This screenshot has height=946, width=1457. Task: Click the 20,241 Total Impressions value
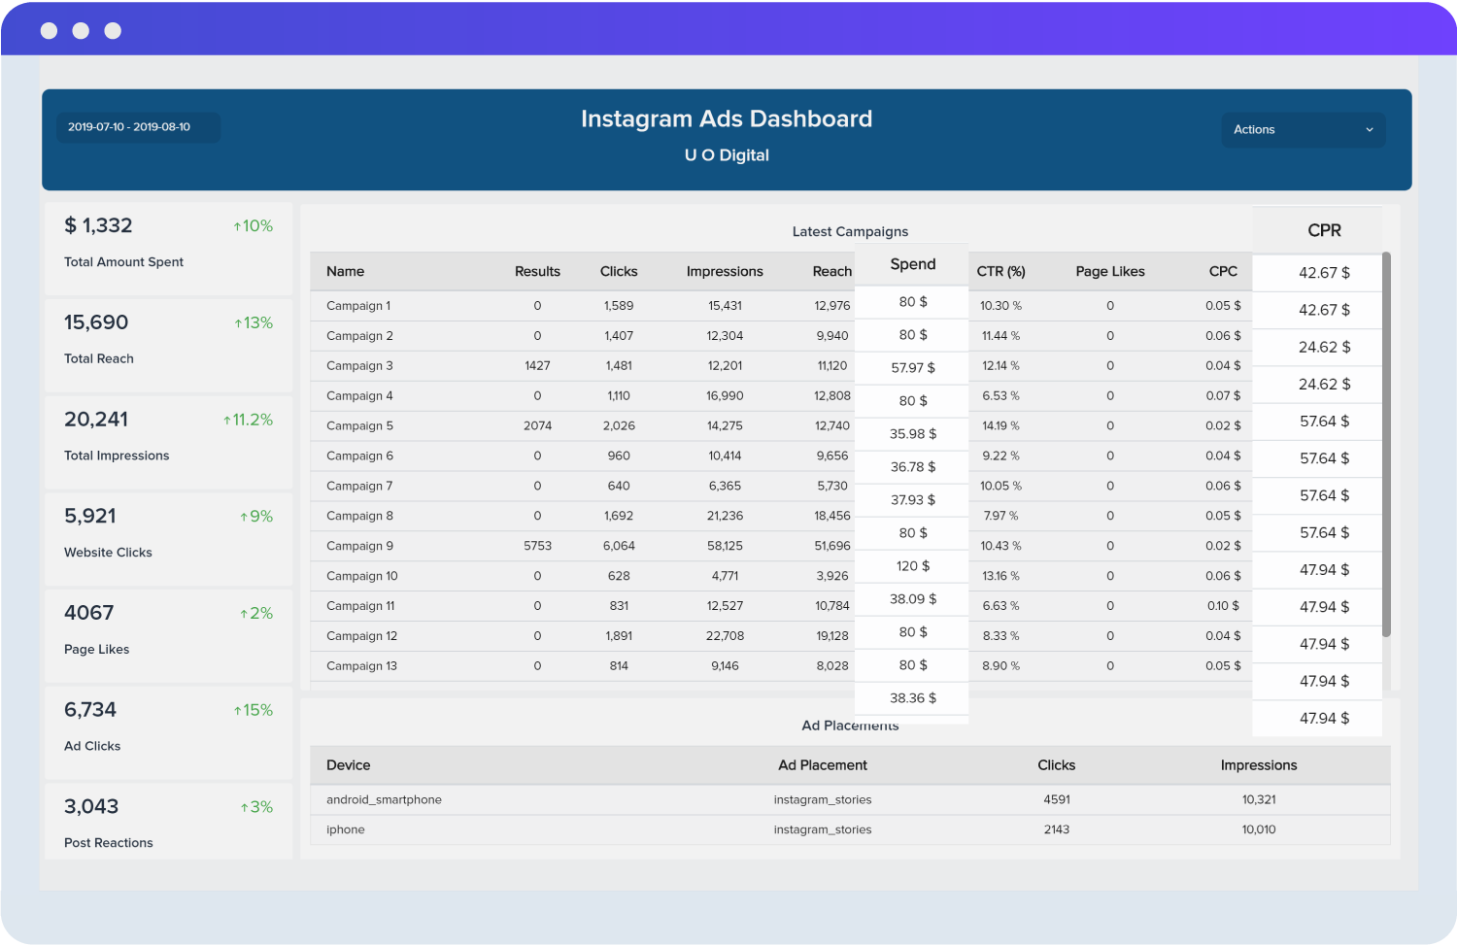(x=96, y=420)
